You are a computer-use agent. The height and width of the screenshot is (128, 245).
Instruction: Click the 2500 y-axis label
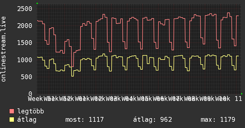[25, 9]
